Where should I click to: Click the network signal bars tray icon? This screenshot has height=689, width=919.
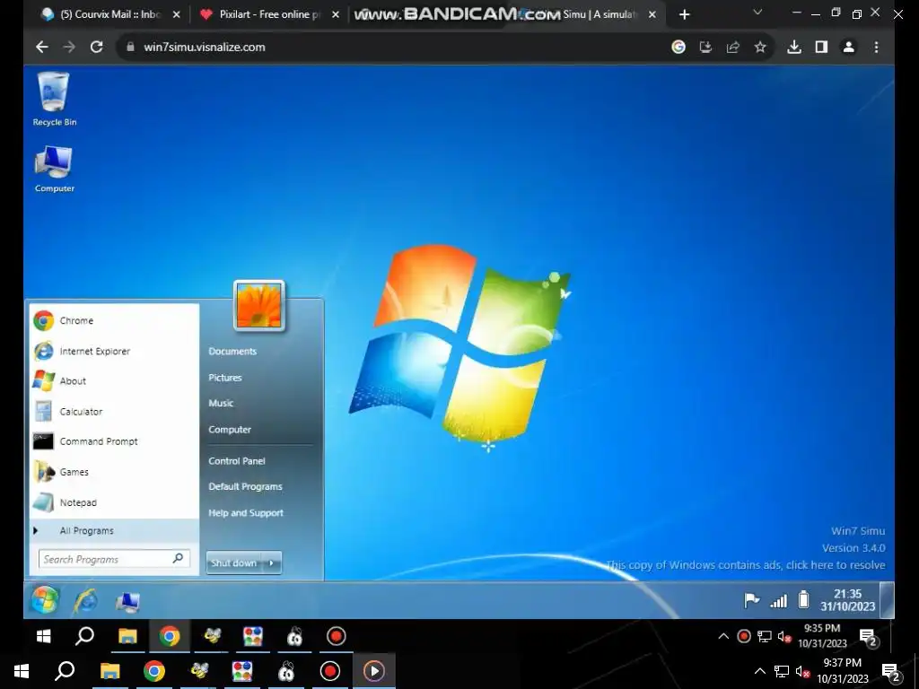click(778, 601)
